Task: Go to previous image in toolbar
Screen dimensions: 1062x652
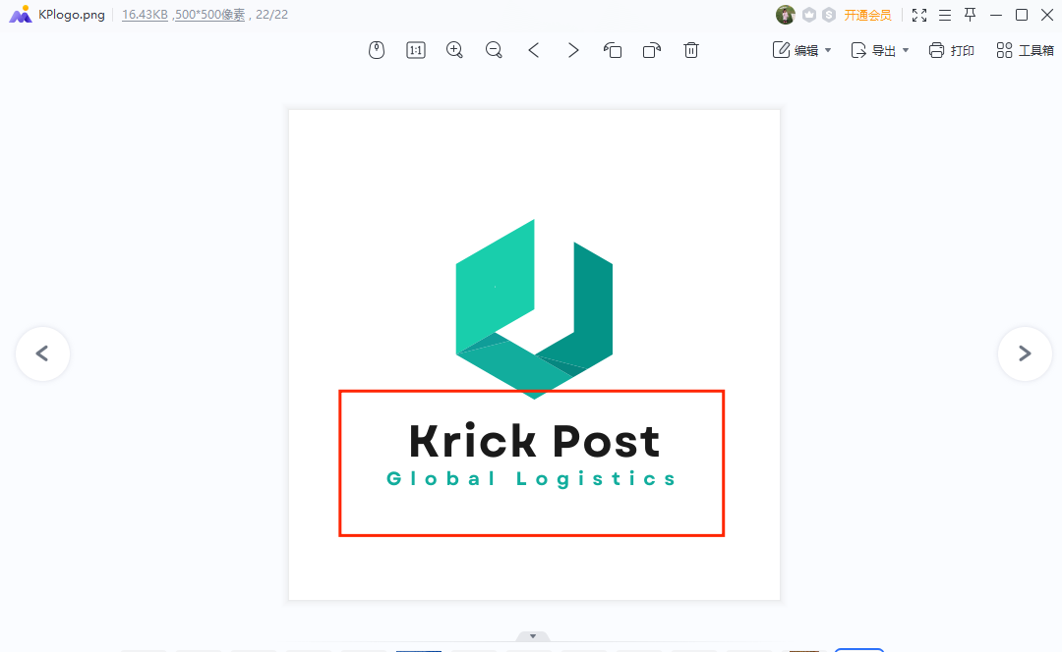Action: (x=534, y=50)
